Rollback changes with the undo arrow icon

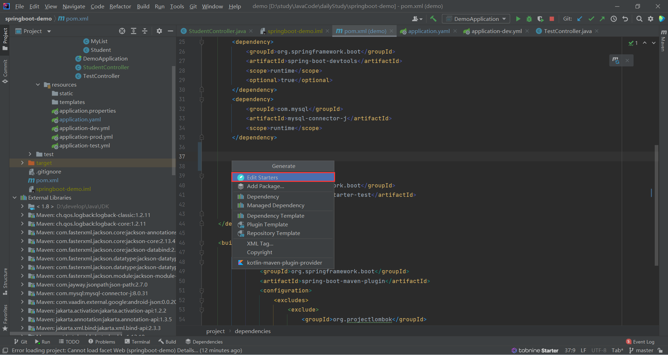(625, 19)
